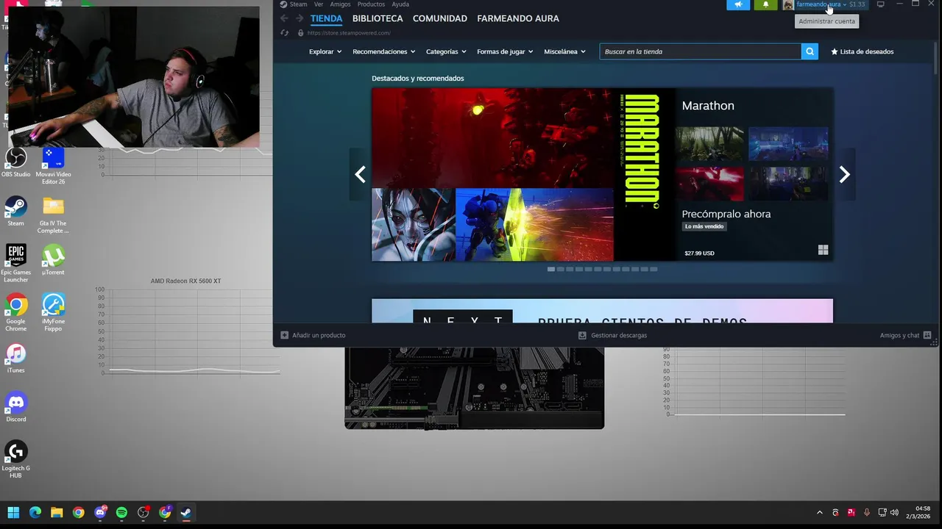Image resolution: width=942 pixels, height=529 pixels.
Task: Open iMyFone Fixppo shortcut
Action: 53,313
